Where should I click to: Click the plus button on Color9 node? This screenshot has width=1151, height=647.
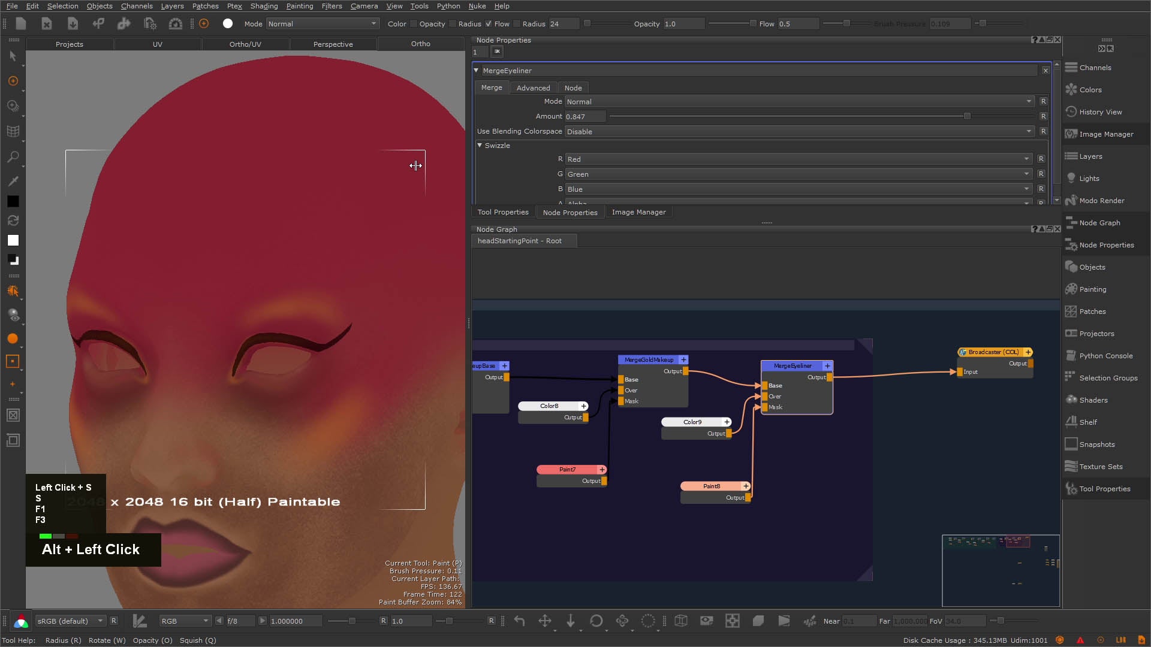pyautogui.click(x=727, y=422)
